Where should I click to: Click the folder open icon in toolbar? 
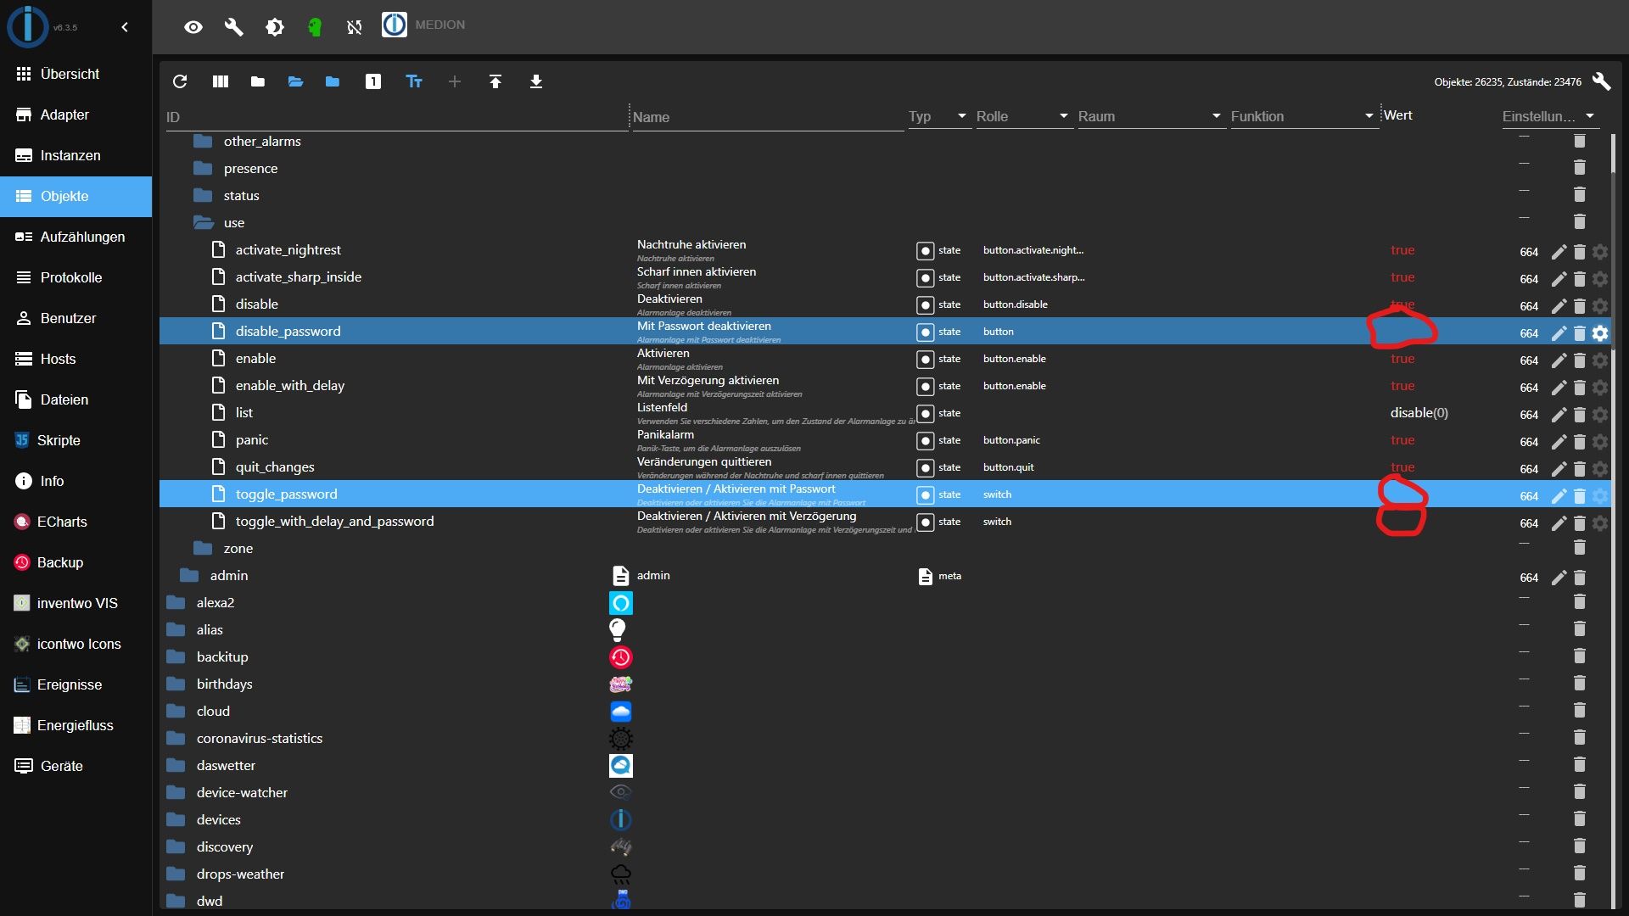coord(295,81)
